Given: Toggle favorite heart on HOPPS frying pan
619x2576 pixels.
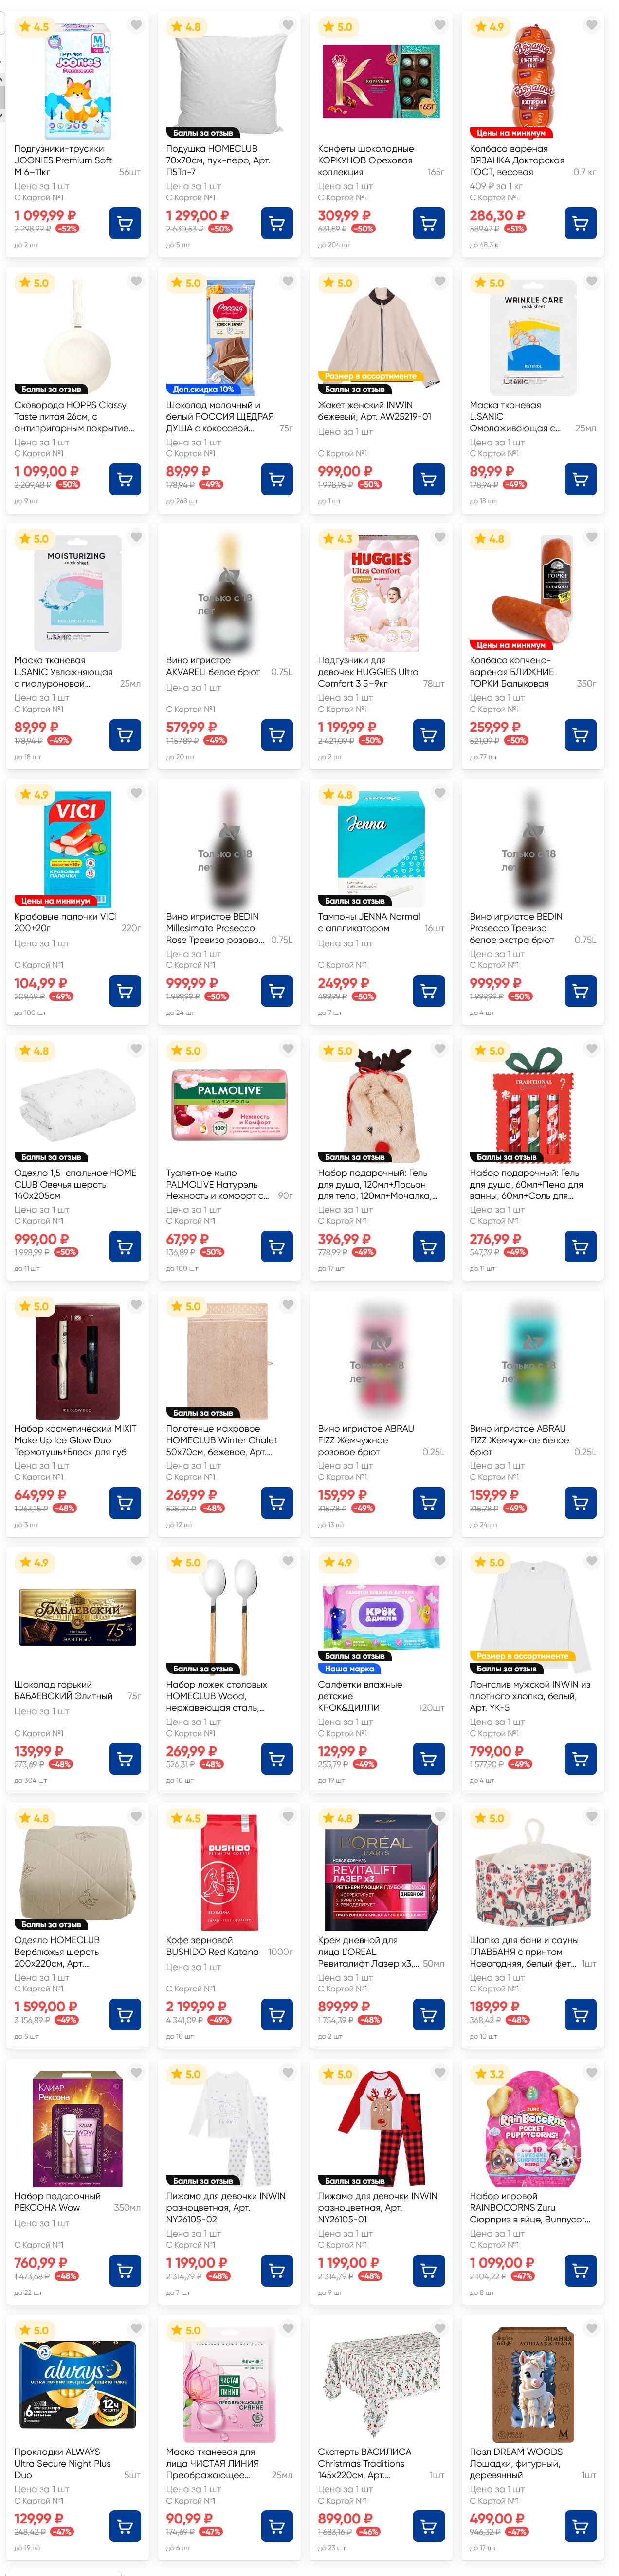Looking at the screenshot, I should [136, 281].
